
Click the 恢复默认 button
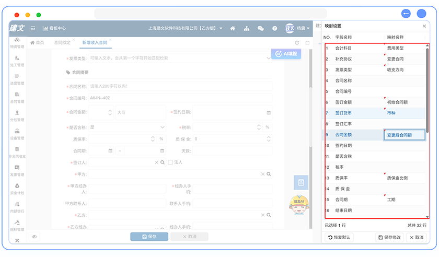click(x=339, y=237)
